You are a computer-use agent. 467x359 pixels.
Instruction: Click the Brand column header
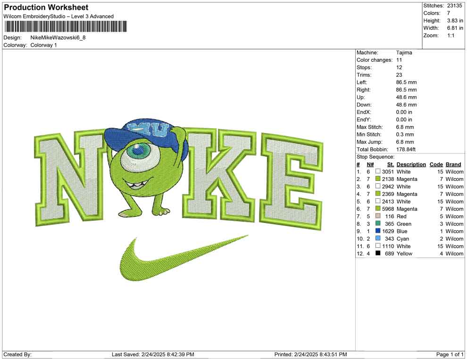[x=453, y=164]
